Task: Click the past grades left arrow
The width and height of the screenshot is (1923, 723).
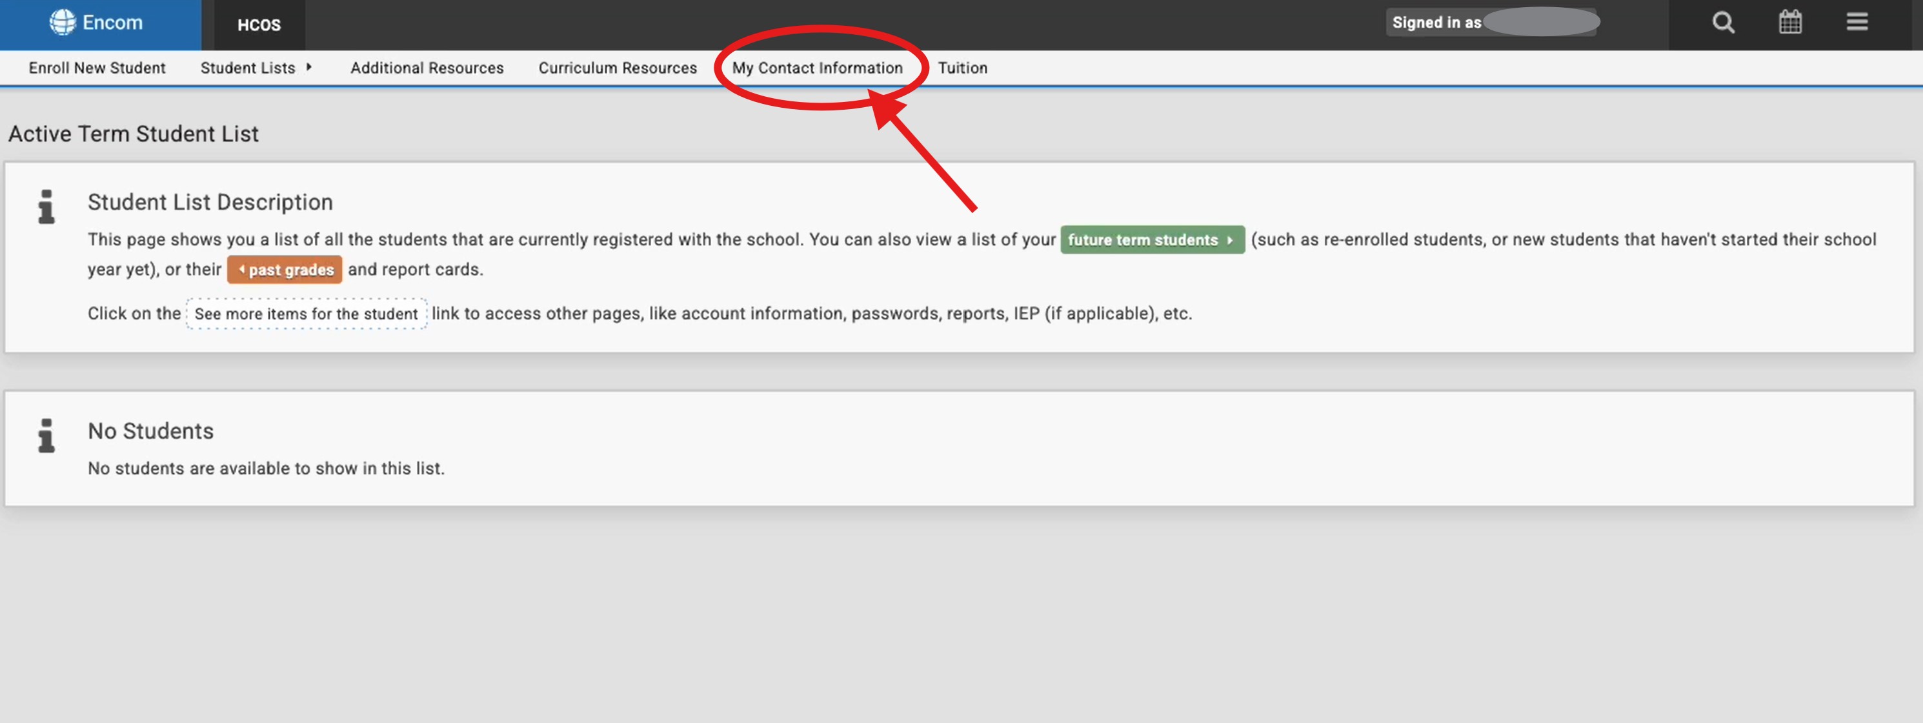Action: pos(241,269)
